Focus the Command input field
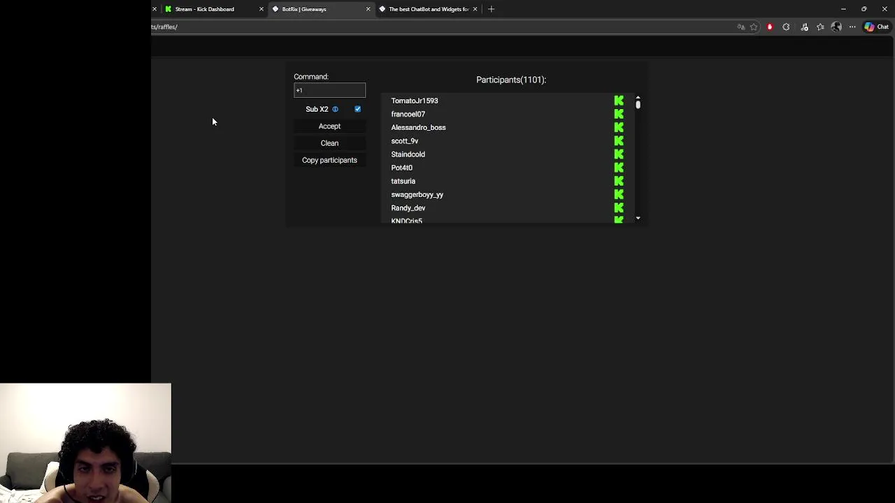 pyautogui.click(x=329, y=90)
